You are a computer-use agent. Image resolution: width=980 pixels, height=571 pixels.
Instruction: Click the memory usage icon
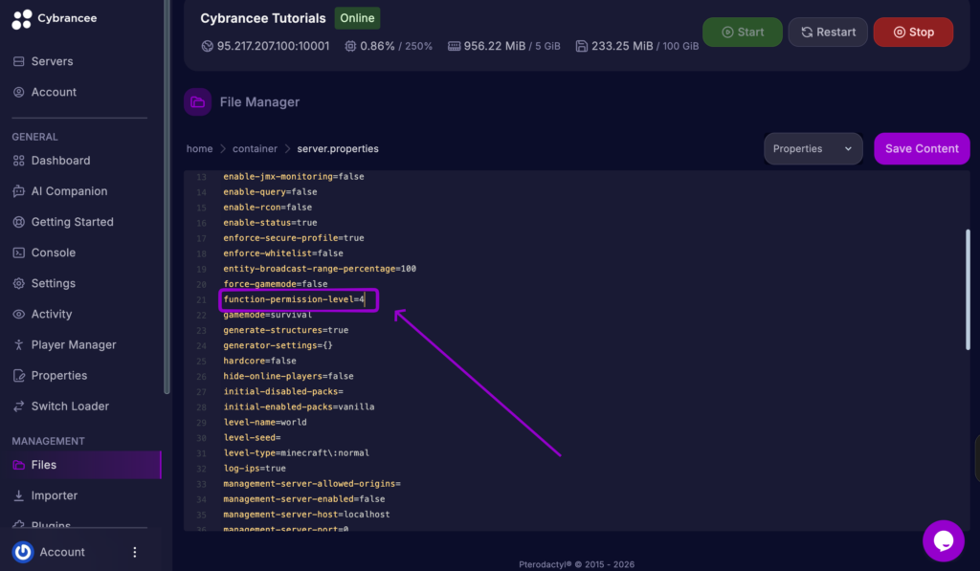(454, 46)
